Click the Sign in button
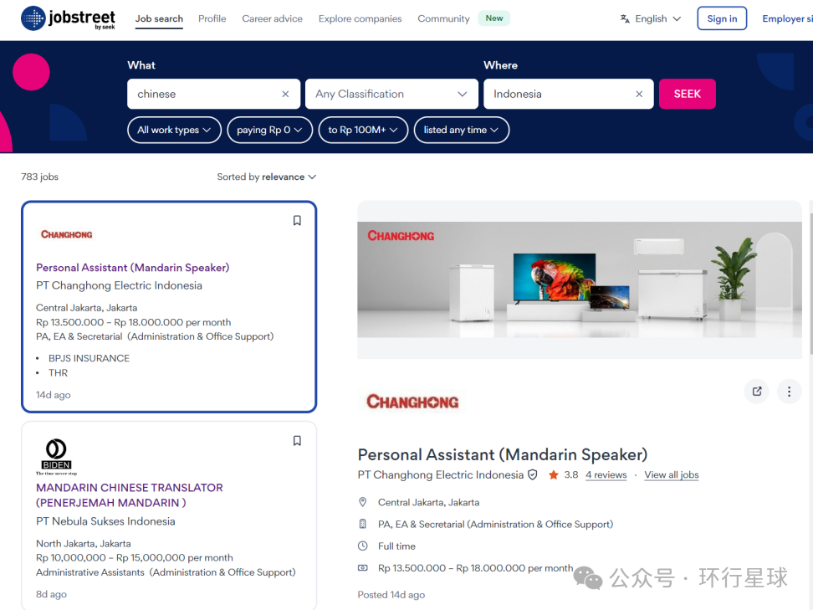Viewport: 813px width, 610px height. click(x=722, y=18)
